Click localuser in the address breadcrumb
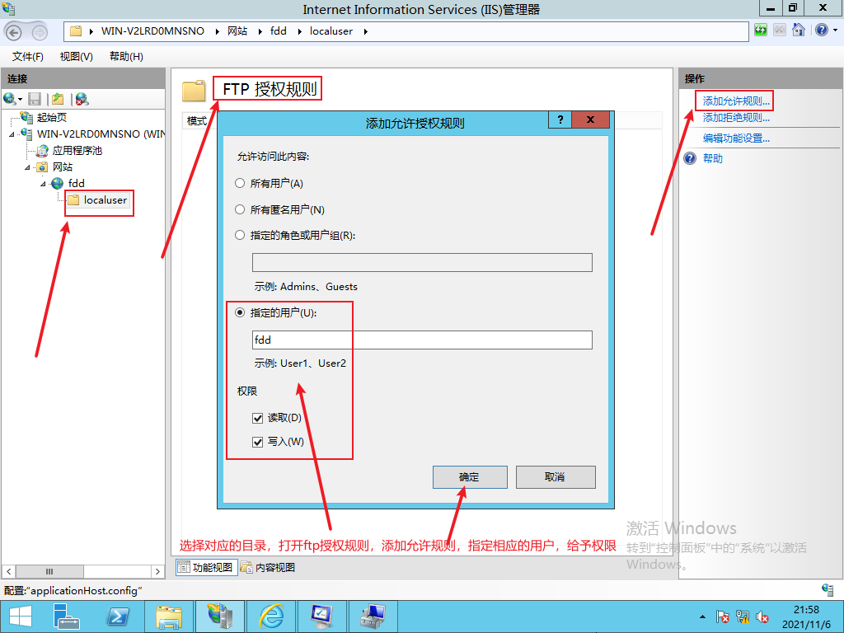The height and width of the screenshot is (633, 844). [331, 31]
